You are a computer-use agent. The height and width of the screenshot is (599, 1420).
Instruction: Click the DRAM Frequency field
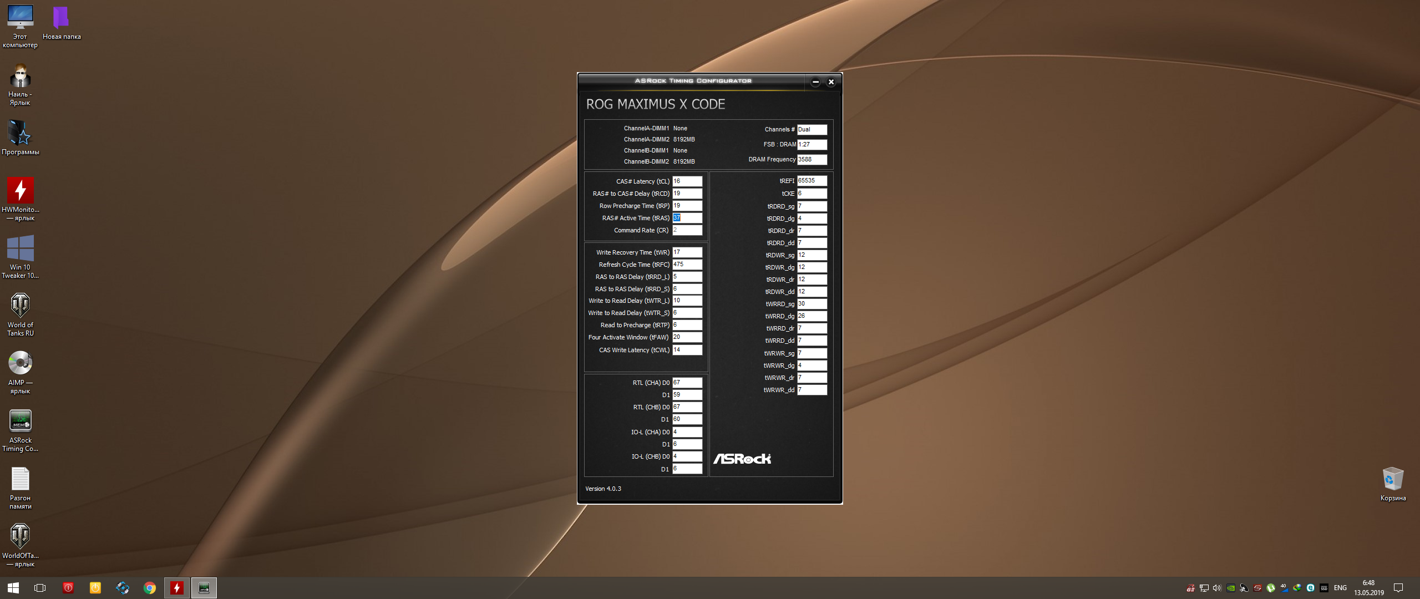(812, 160)
